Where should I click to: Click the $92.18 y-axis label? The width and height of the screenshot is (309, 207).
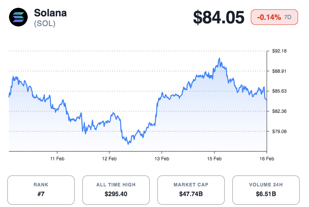coord(279,51)
